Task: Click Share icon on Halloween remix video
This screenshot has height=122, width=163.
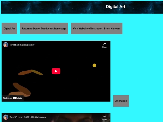Action: coord(104,118)
